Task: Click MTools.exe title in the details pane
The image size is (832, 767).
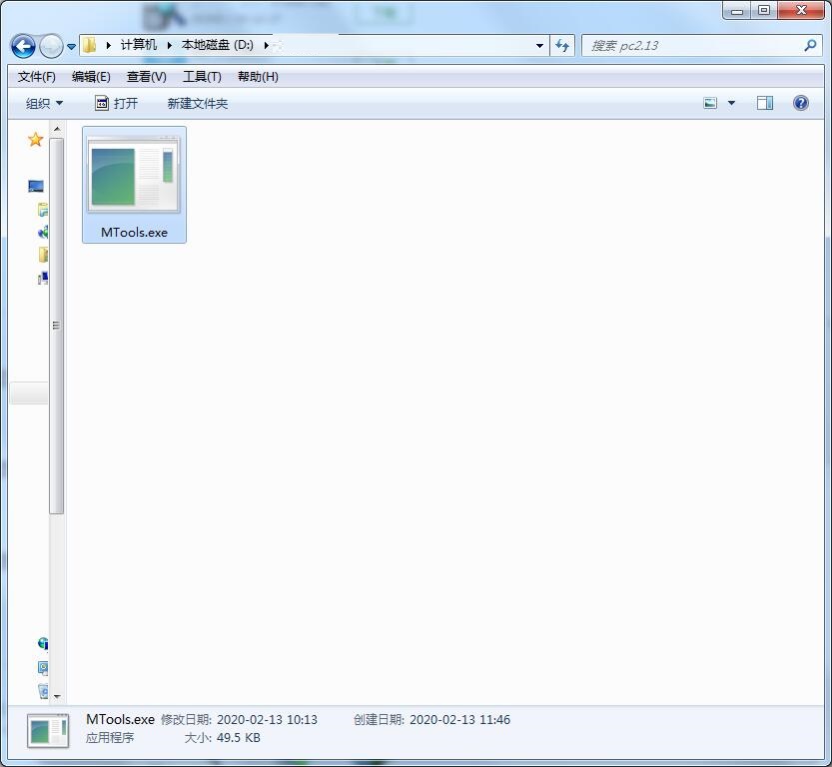Action: [121, 720]
